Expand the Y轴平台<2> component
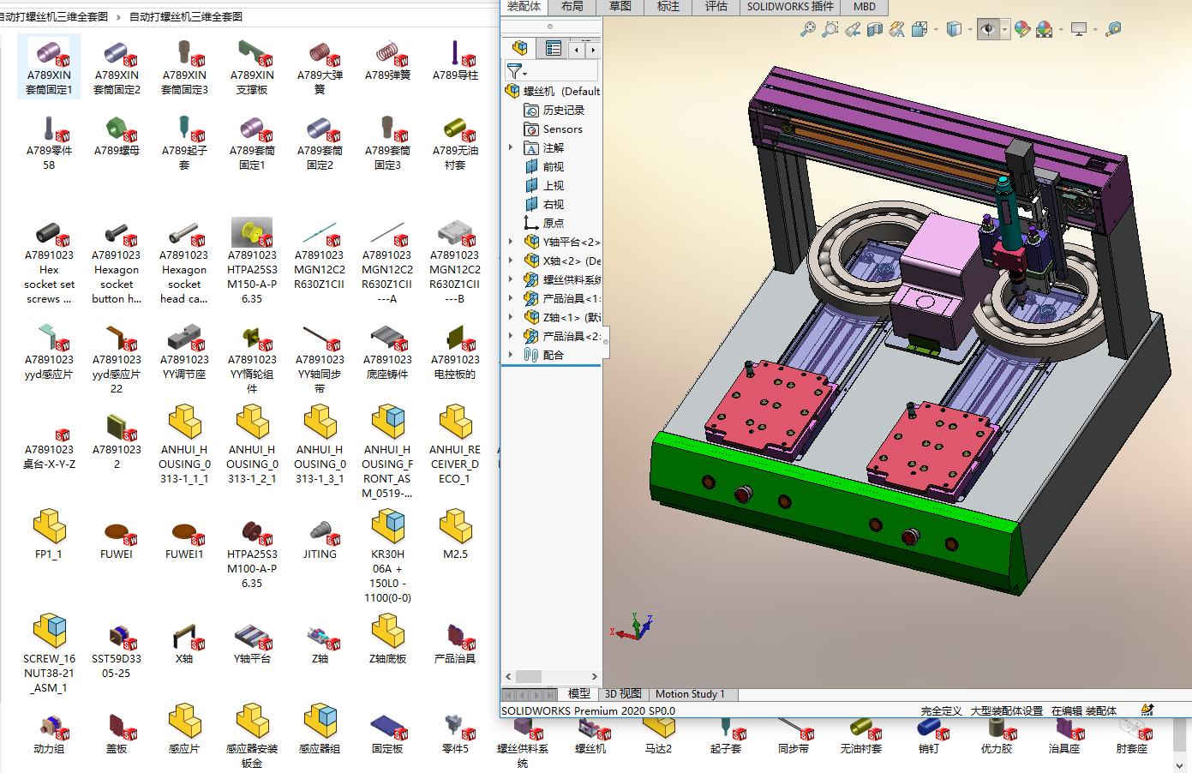 511,242
